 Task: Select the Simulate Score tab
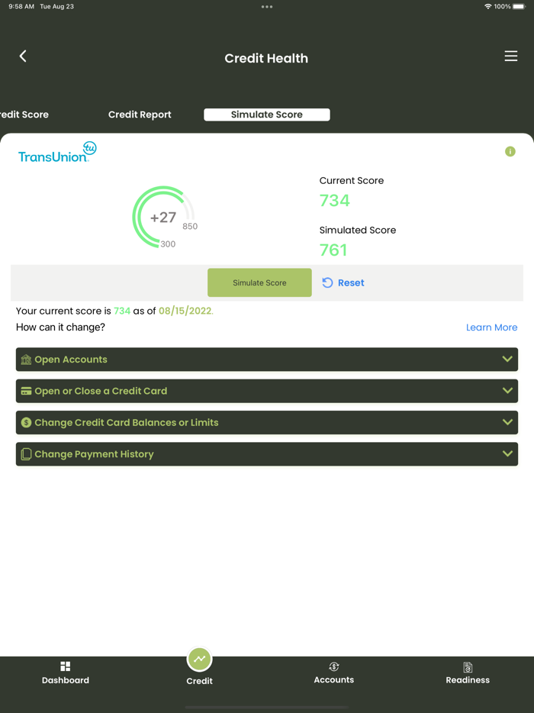[267, 115]
